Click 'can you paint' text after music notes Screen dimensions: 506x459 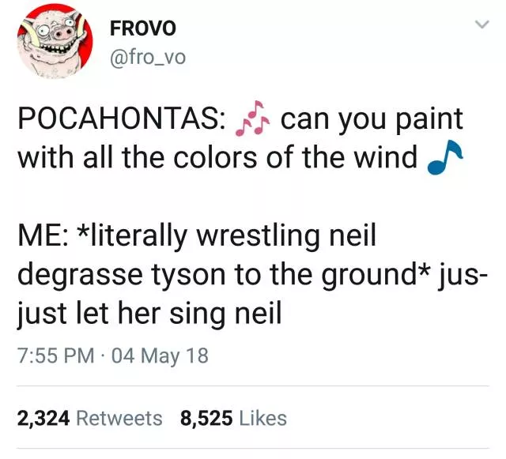pyautogui.click(x=372, y=120)
